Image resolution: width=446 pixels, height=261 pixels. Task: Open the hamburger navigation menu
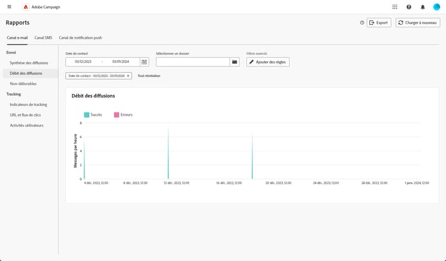coord(9,7)
